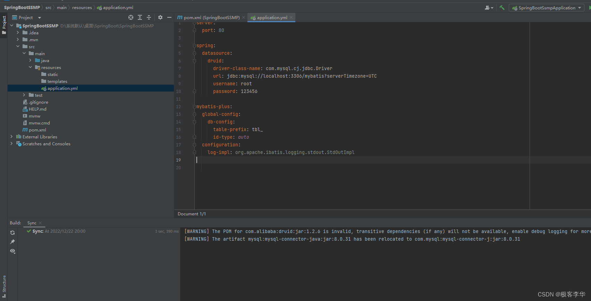The height and width of the screenshot is (301, 591).
Task: Click the pin tab icon in Build panel
Action: tap(12, 242)
